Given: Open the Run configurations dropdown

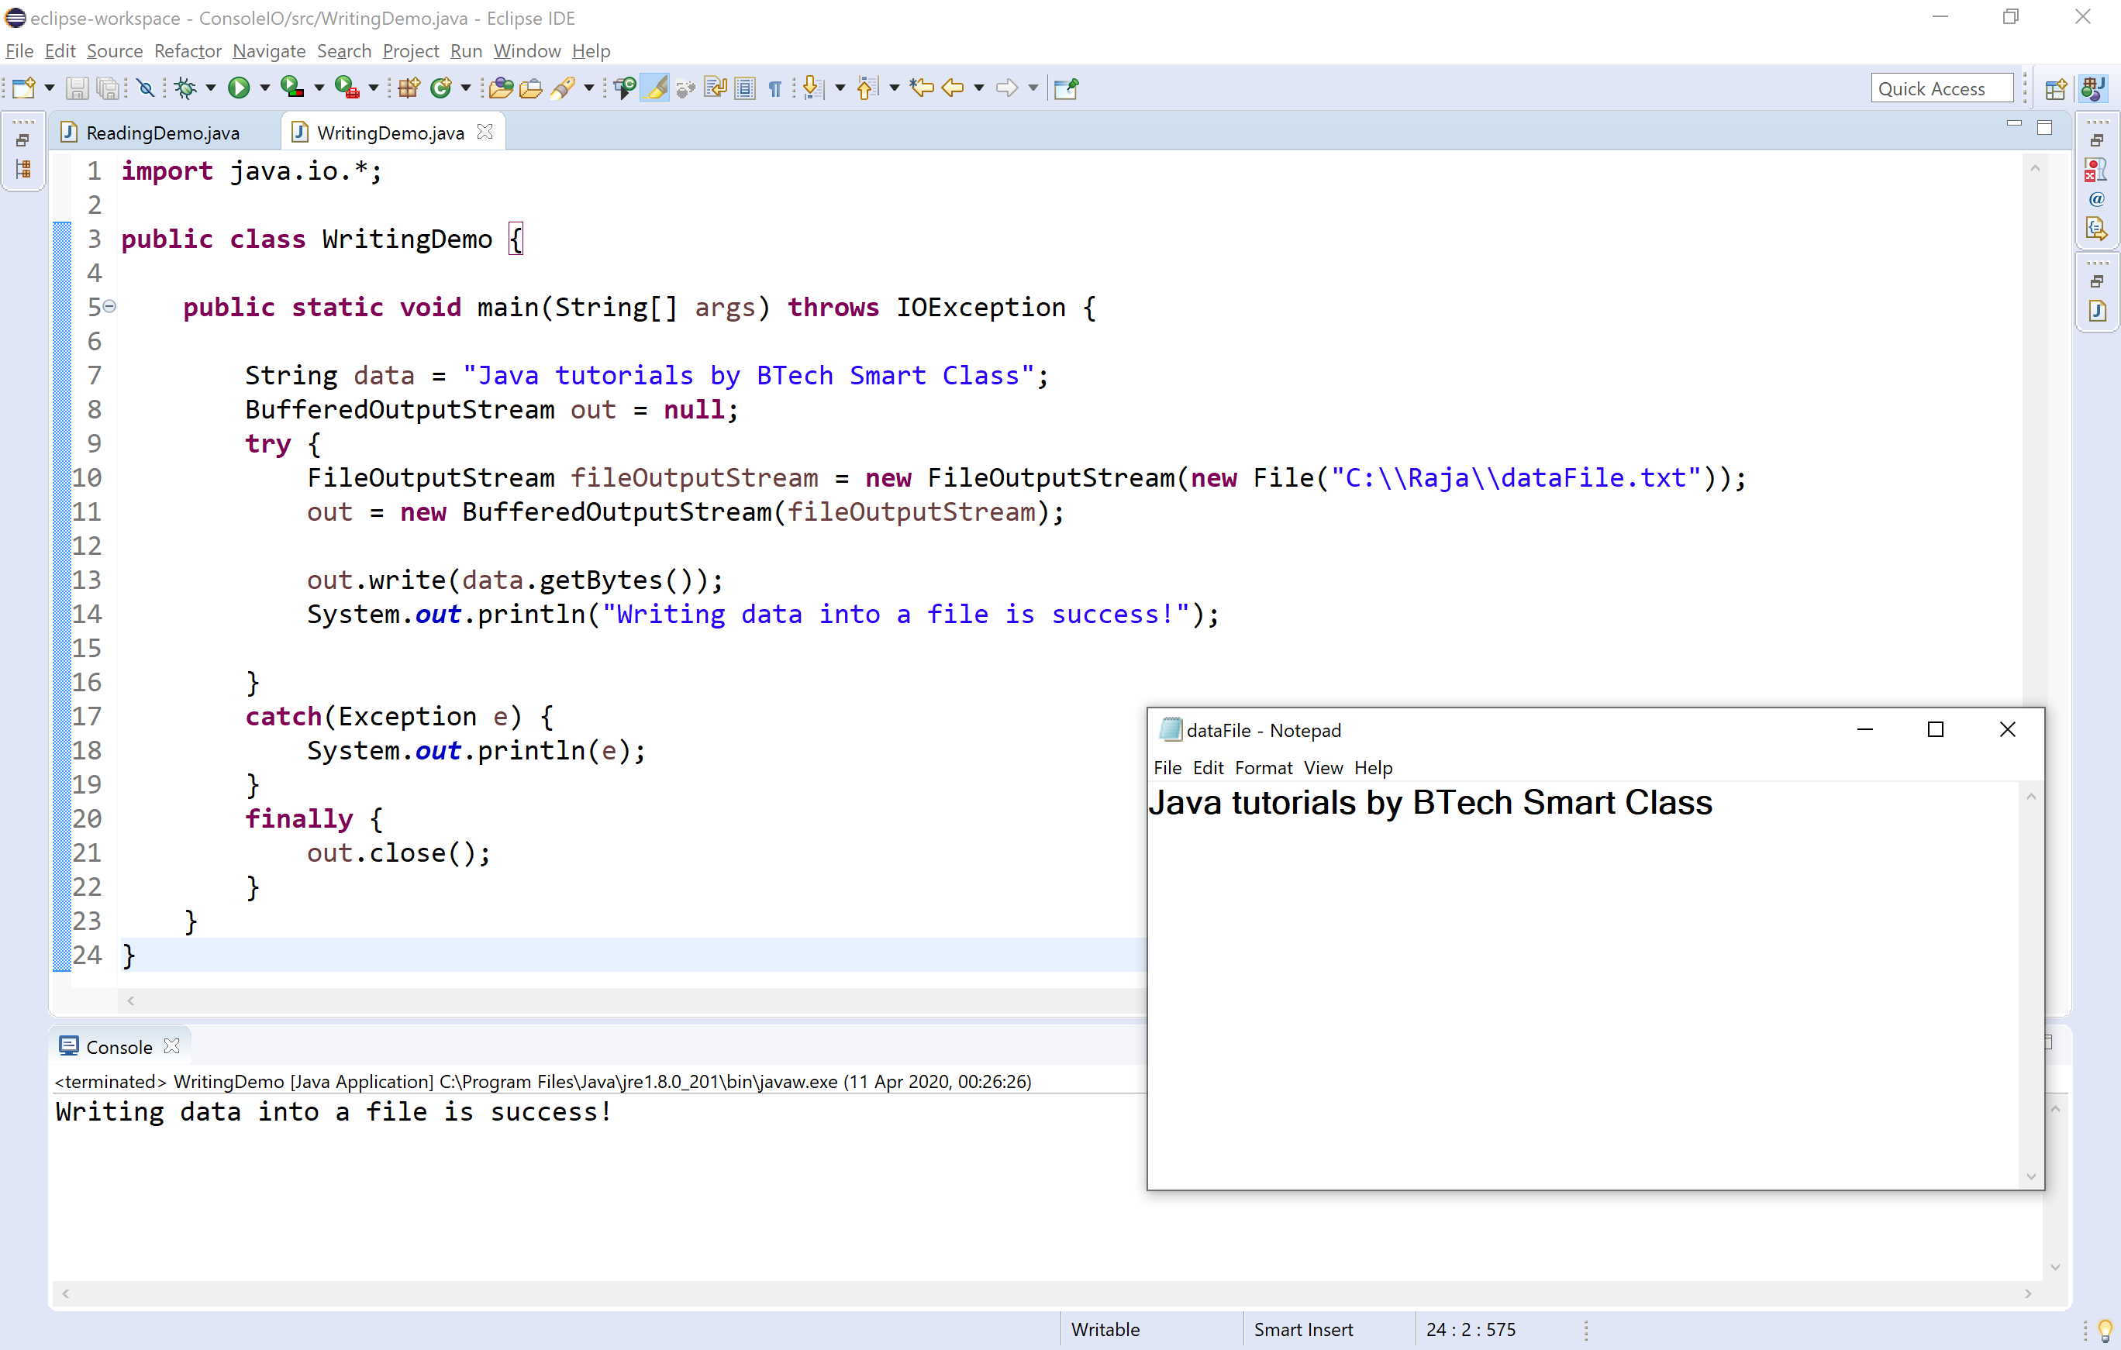Looking at the screenshot, I should [264, 87].
